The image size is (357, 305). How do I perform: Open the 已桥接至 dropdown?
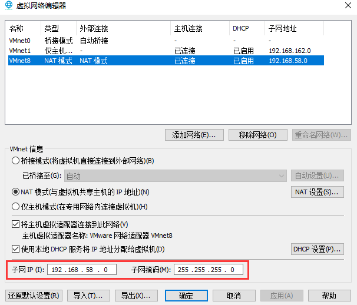pyautogui.click(x=176, y=175)
